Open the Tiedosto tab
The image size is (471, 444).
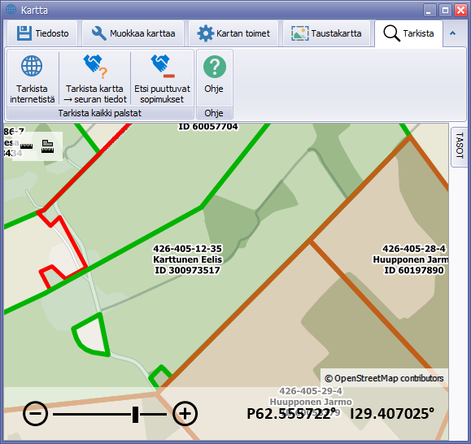(x=42, y=33)
